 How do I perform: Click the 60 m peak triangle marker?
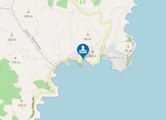(93, 52)
